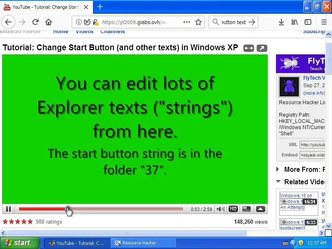Mute the video volume speaker icon
332x249 pixels.
coord(220,209)
